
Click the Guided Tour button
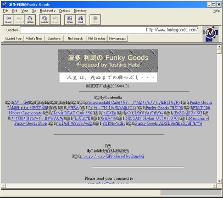14,38
